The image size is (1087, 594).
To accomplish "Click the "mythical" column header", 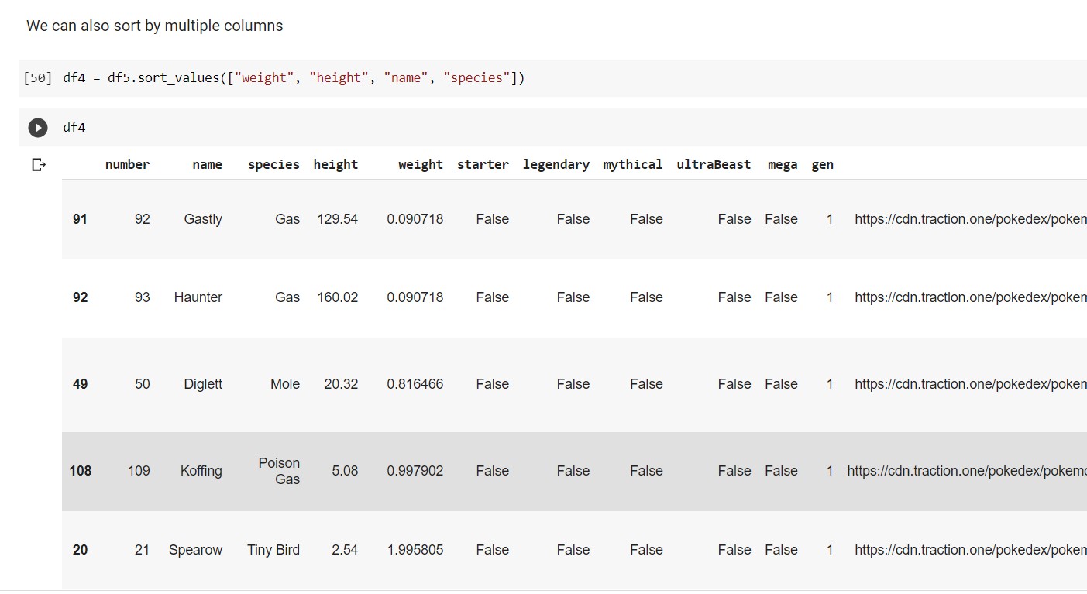I will tap(632, 164).
